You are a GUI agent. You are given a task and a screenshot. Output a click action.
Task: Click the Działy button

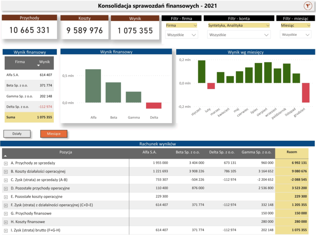17,134
